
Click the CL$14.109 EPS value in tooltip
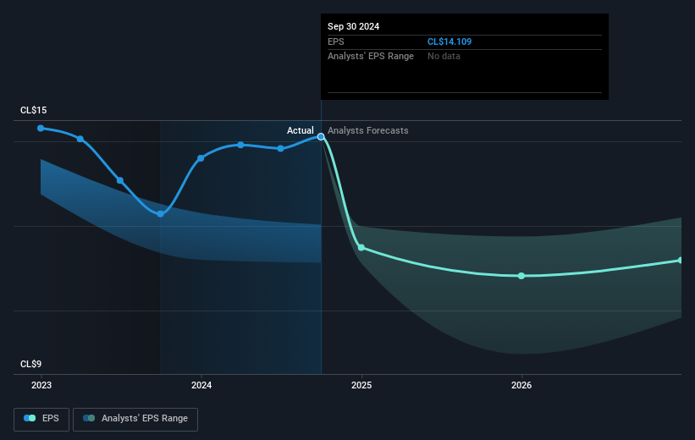[449, 41]
